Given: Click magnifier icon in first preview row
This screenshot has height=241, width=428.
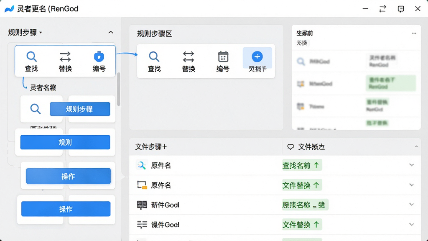Looking at the screenshot, I should click(x=301, y=62).
